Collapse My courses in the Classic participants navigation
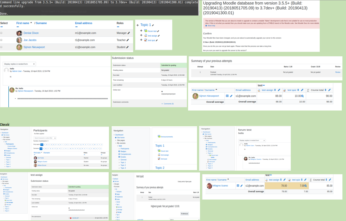346x221 pixels. point(2,140)
